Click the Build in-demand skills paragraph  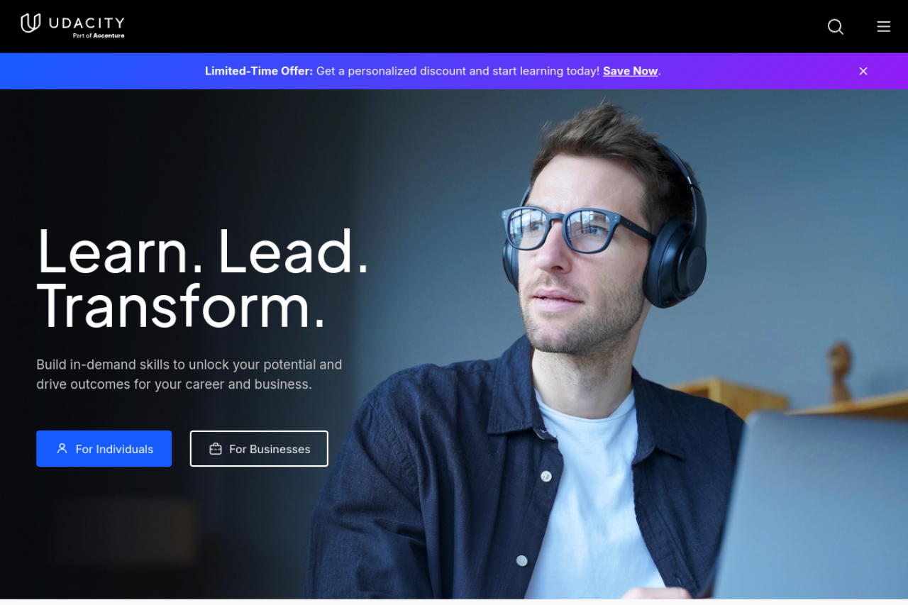189,374
